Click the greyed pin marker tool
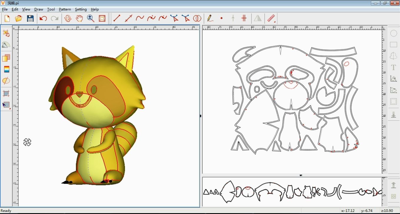Viewport: 400px width, 214px height. [x=233, y=19]
